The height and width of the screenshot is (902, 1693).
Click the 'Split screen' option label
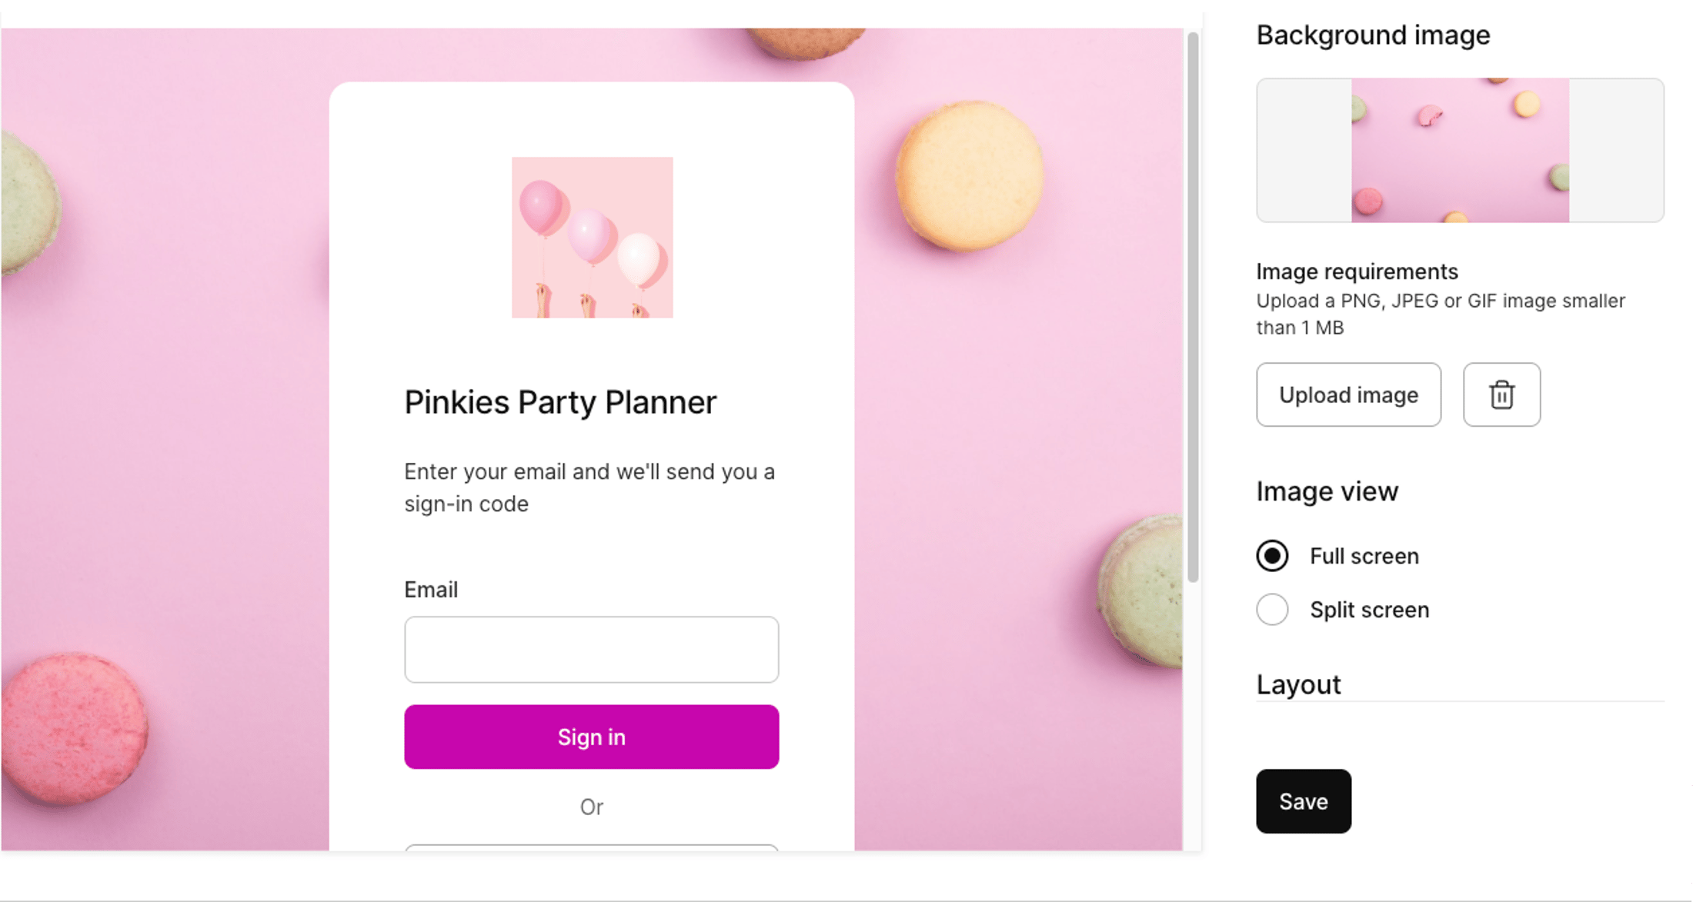1369,610
